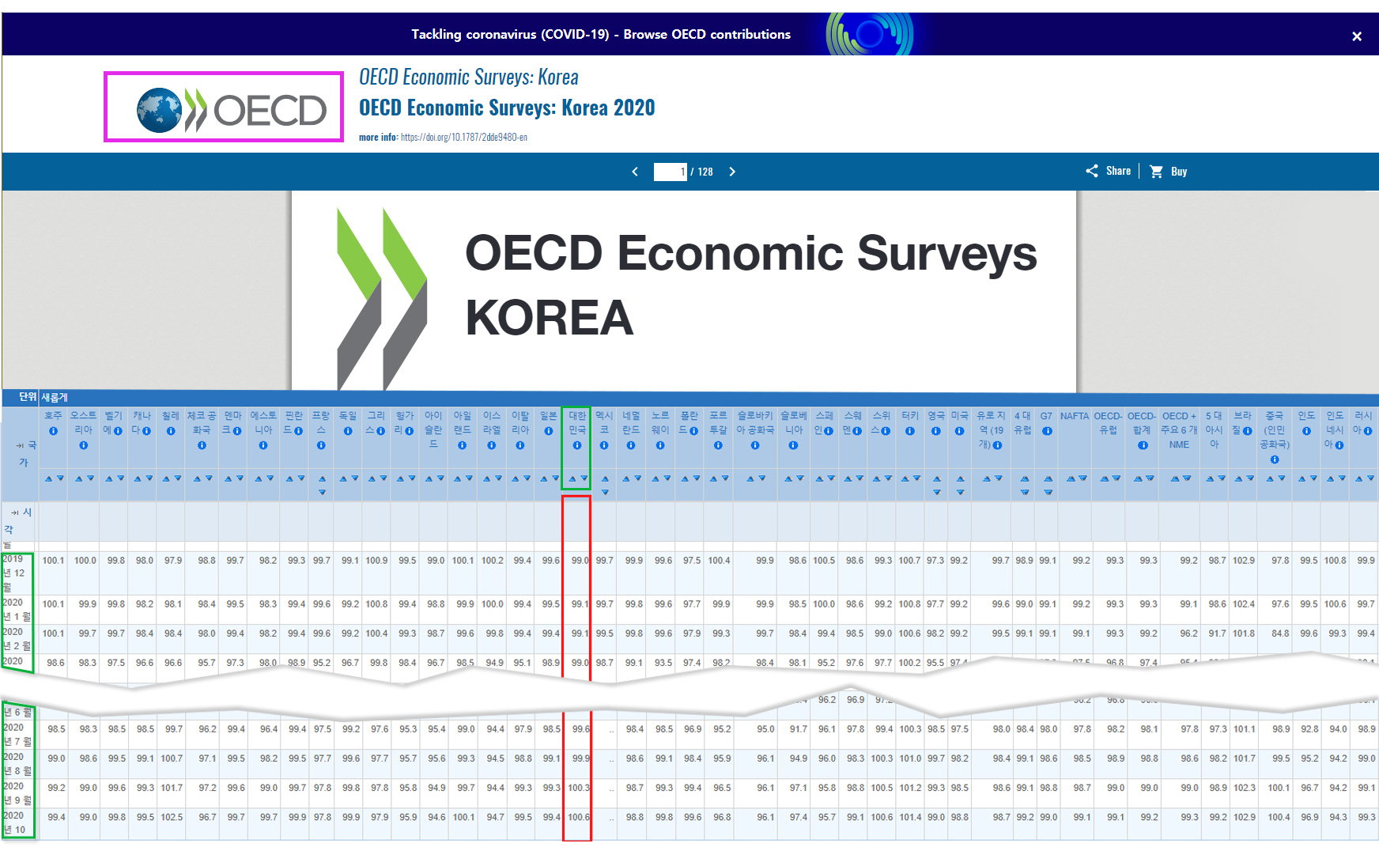Sort 러시아 column descending with down arrow
The width and height of the screenshot is (1379, 847).
(1370, 478)
